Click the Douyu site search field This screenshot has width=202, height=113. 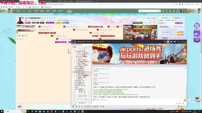coord(148,11)
